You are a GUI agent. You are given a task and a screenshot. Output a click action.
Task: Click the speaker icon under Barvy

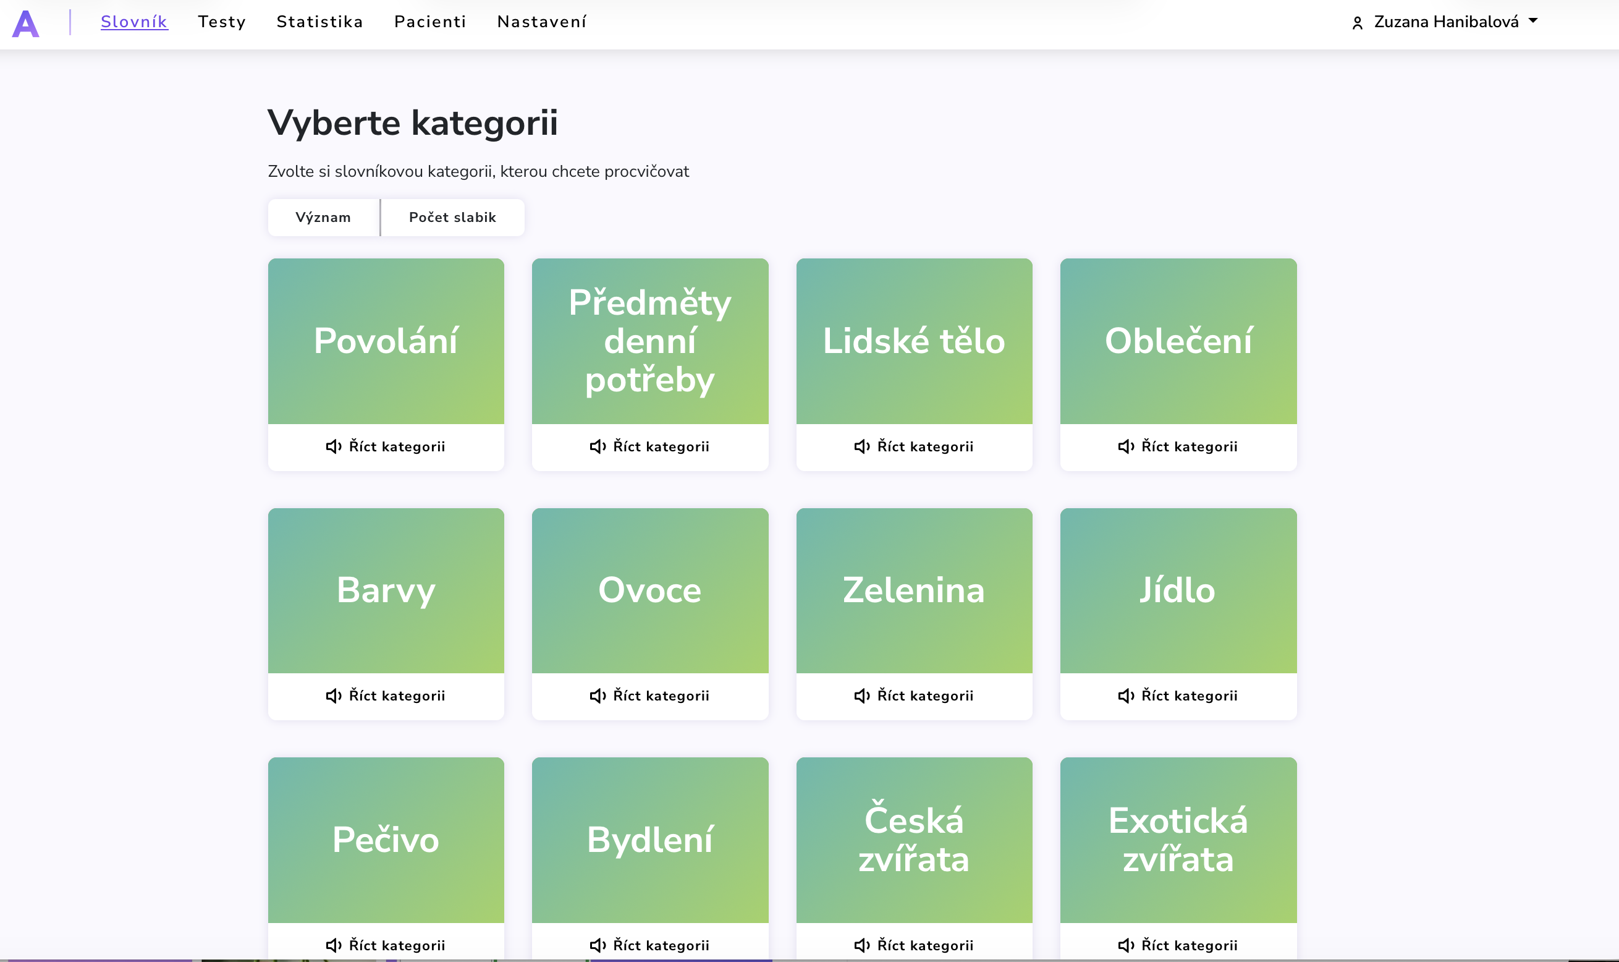tap(333, 696)
